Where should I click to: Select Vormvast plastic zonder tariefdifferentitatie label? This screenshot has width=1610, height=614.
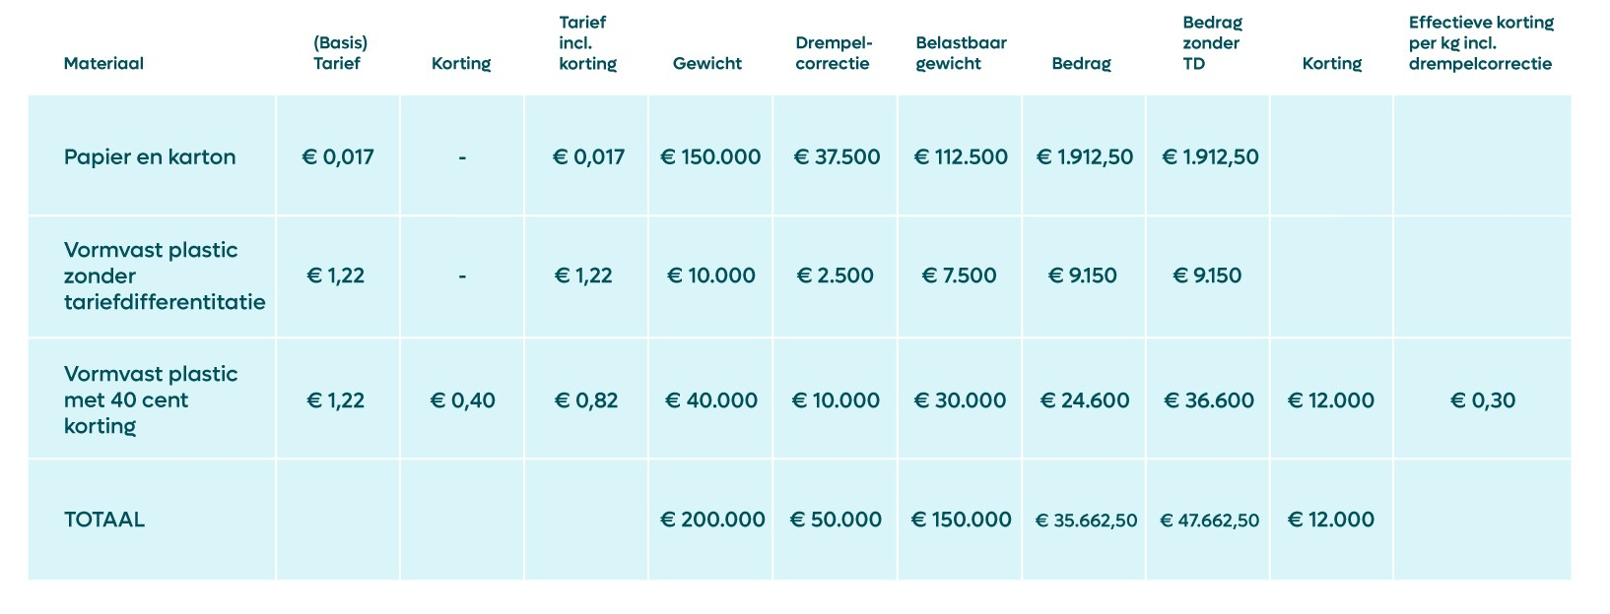(x=165, y=276)
